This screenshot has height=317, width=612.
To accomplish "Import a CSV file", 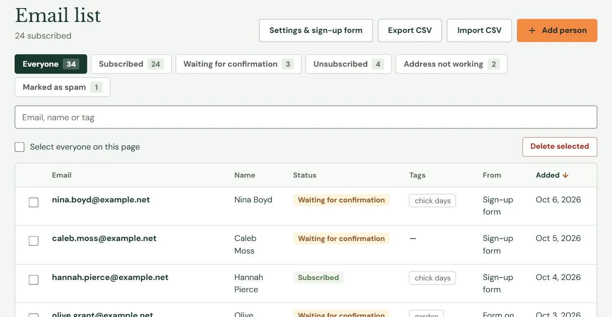I will click(x=479, y=30).
